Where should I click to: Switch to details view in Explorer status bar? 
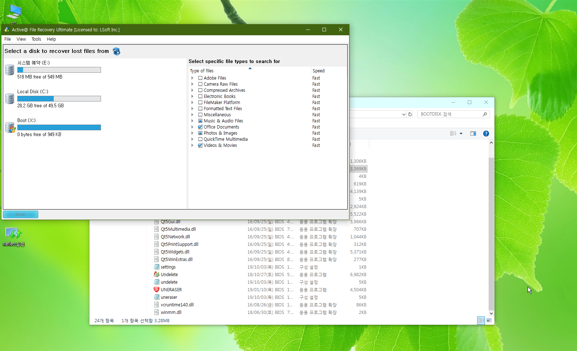tap(481, 320)
